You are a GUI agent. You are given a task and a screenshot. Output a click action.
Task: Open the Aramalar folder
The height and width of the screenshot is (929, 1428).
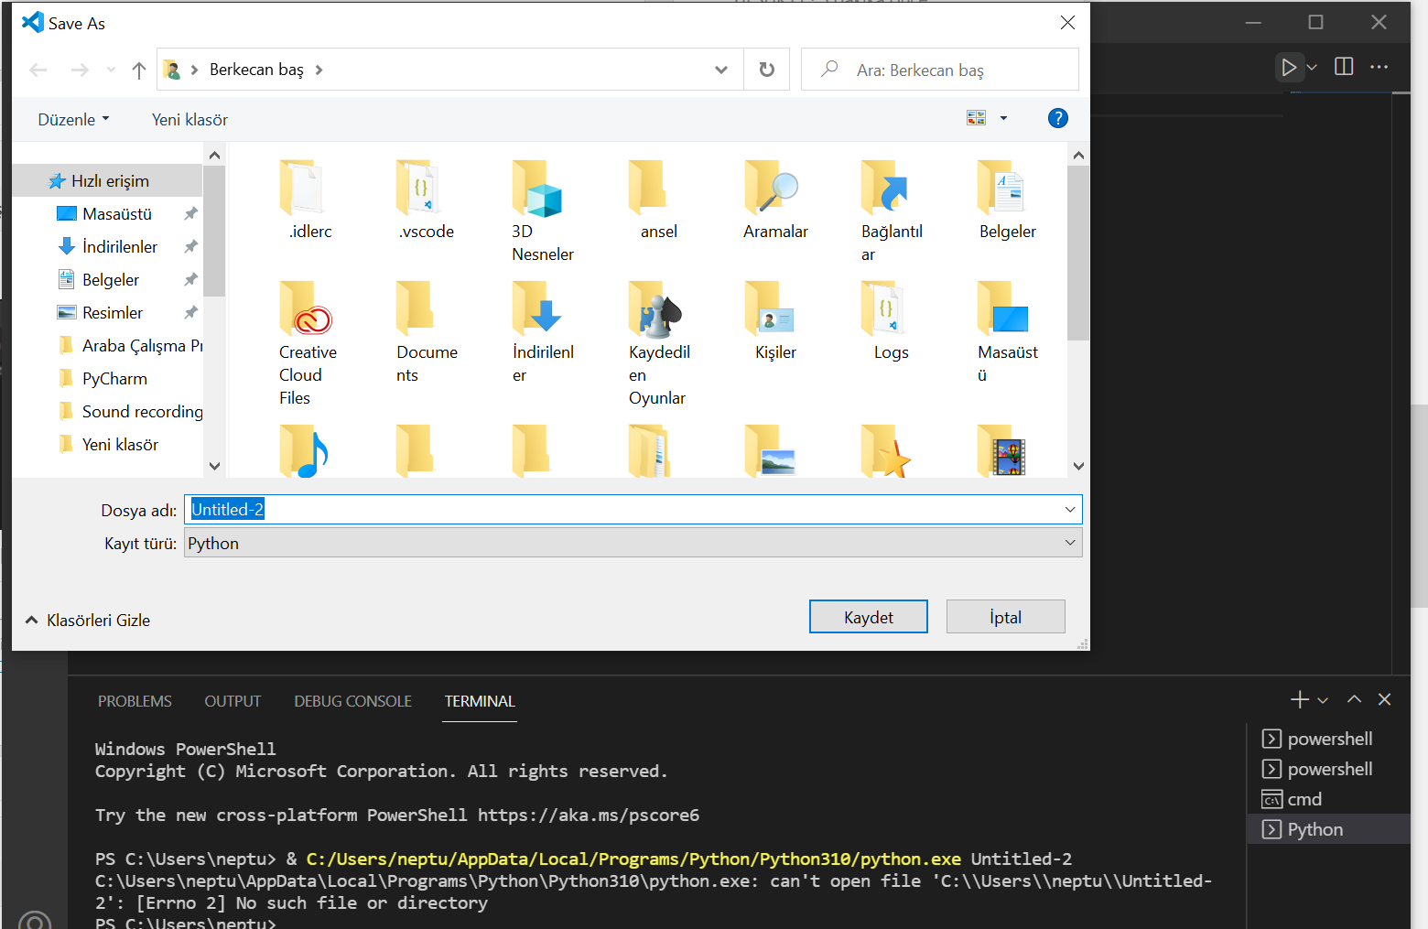[x=775, y=200]
